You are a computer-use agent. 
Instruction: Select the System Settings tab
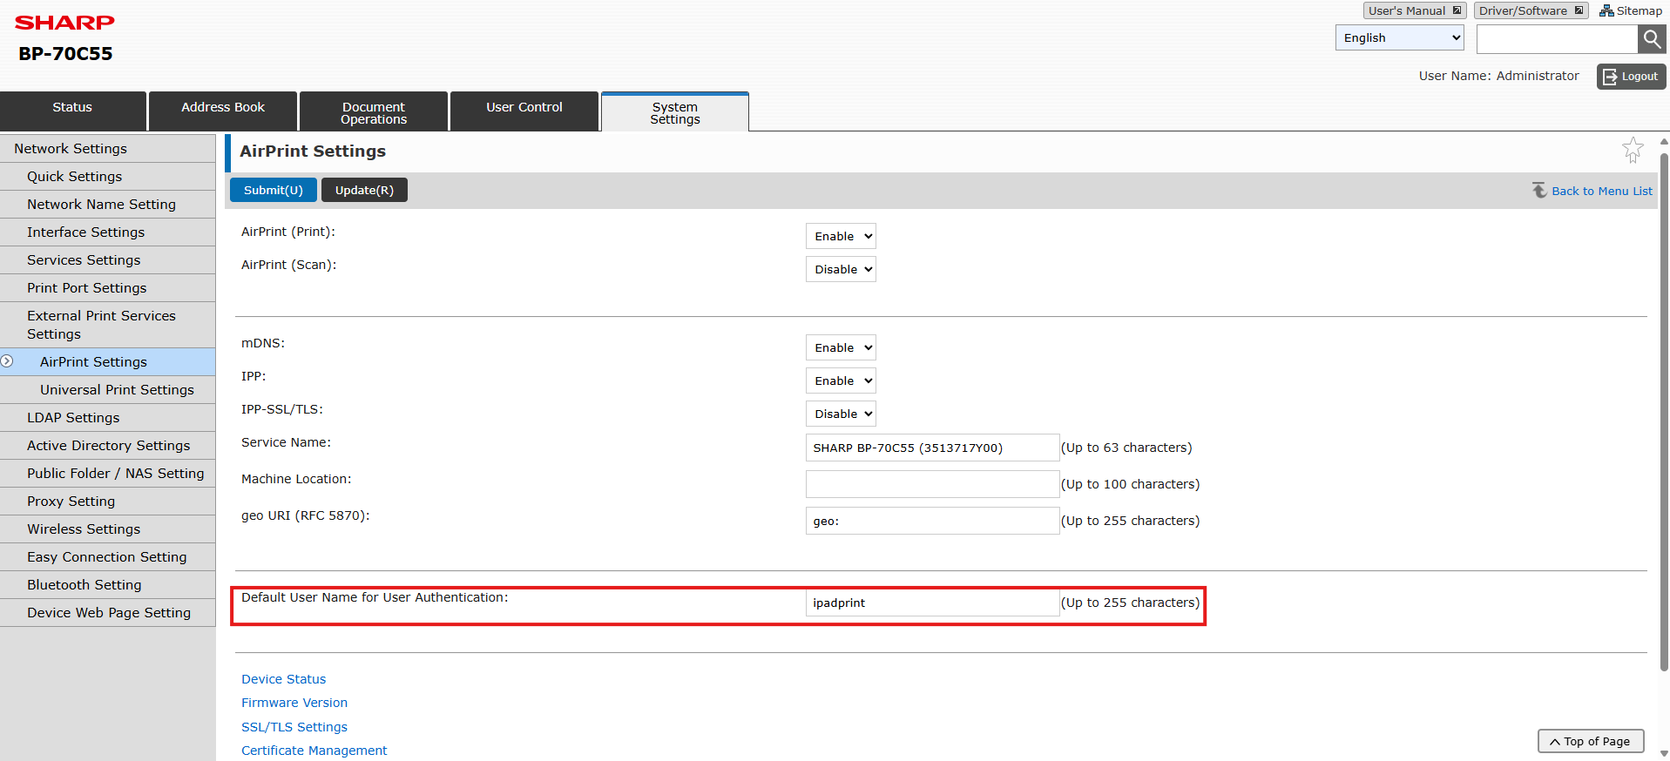tap(675, 112)
